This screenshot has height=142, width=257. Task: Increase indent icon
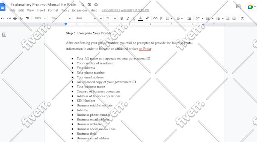234,19
